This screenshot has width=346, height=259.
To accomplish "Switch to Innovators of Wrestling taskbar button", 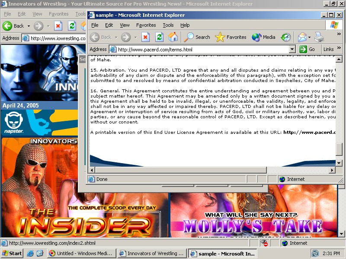I will [x=152, y=253].
